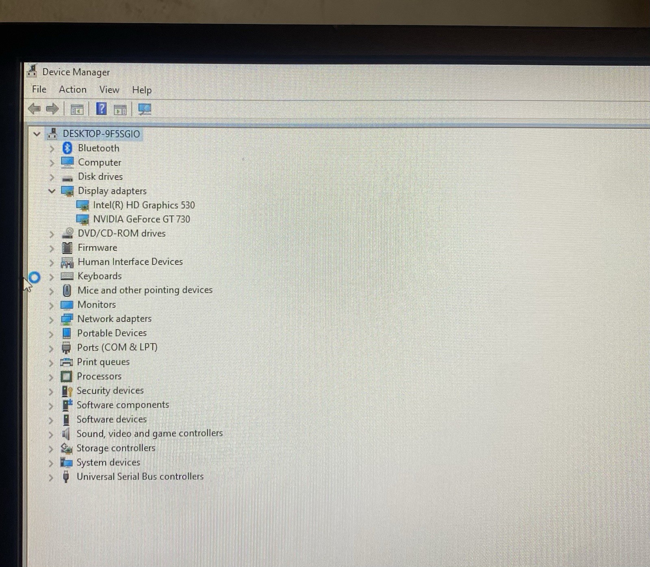Click the Disk drives category icon

coord(67,178)
